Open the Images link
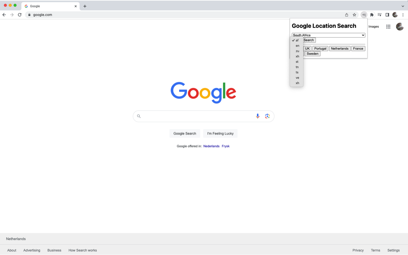Screen dimensions: 408x255 click(374, 27)
